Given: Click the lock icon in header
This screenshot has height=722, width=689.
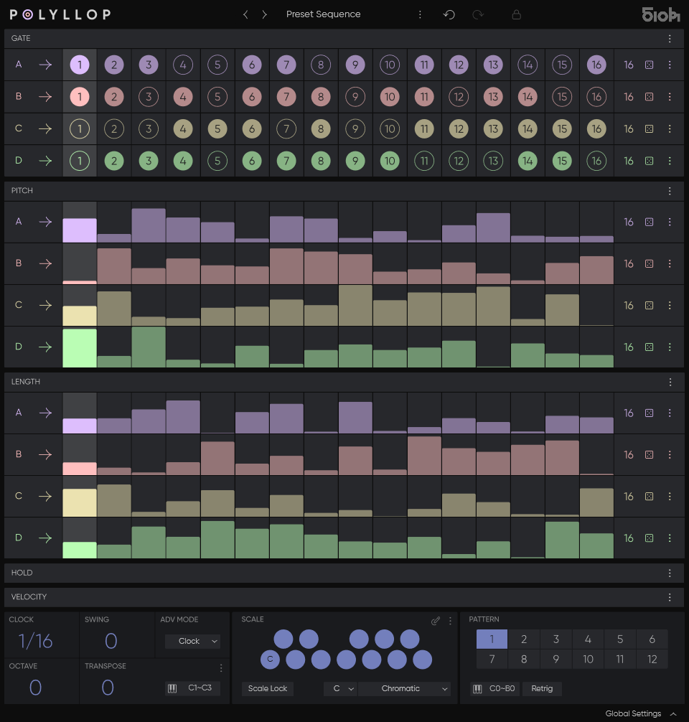Looking at the screenshot, I should 516,14.
